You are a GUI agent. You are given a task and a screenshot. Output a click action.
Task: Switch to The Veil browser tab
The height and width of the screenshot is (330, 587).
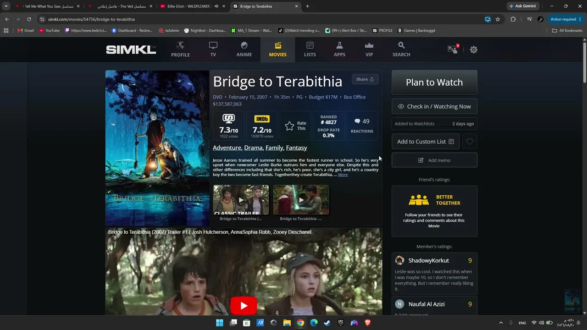click(x=120, y=6)
